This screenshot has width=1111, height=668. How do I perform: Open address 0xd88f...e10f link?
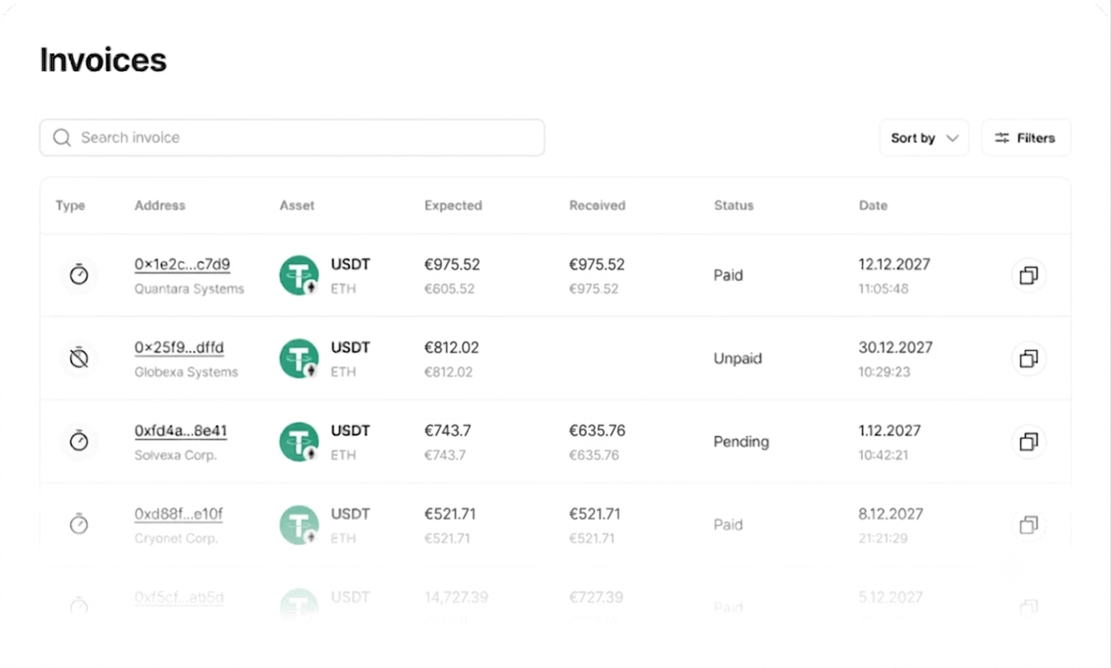click(x=179, y=514)
